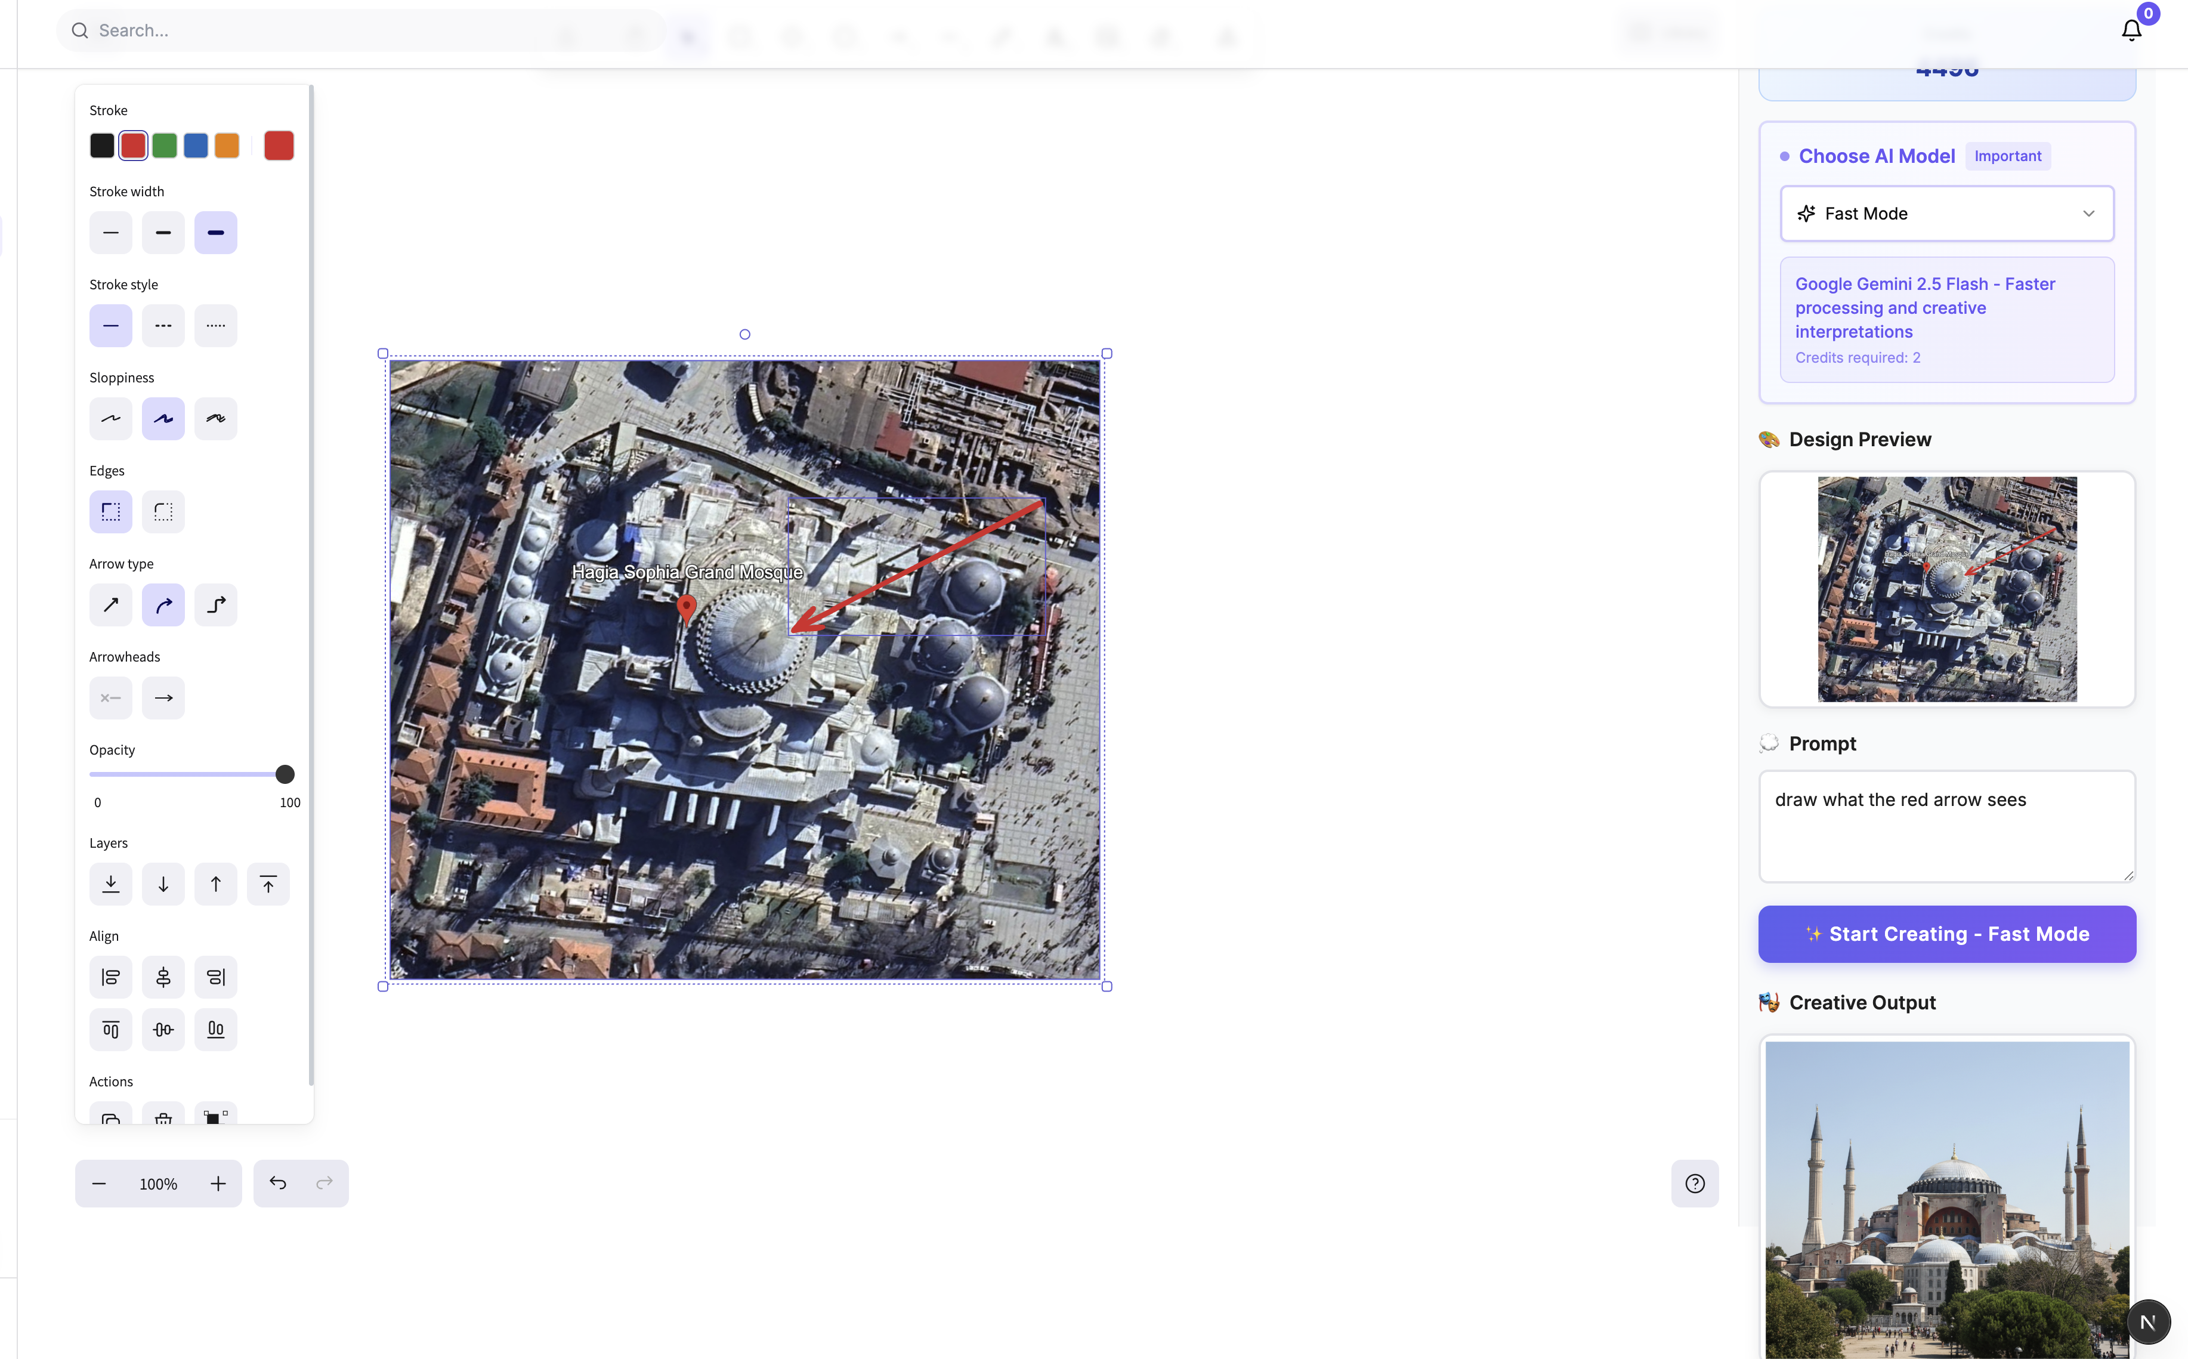Duplicate the selected element
Screen dimensions: 2188x1359
tap(110, 1114)
